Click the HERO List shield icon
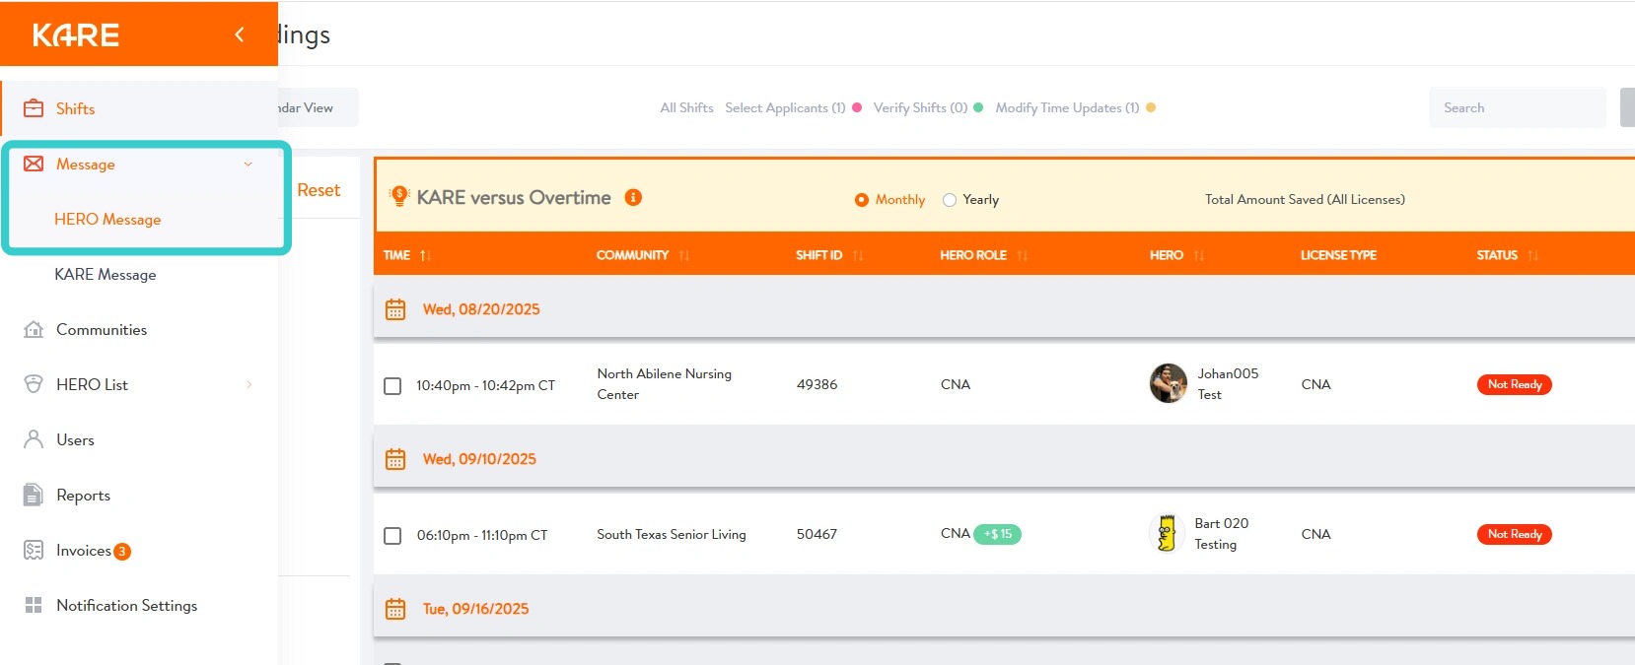The width and height of the screenshot is (1635, 665). (x=34, y=384)
